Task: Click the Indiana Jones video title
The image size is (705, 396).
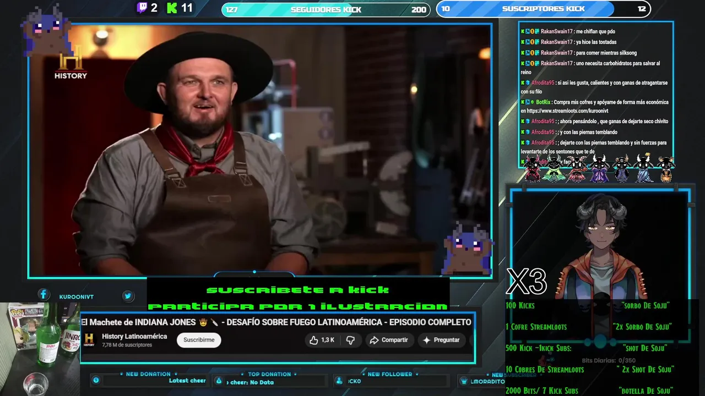Action: click(x=276, y=322)
